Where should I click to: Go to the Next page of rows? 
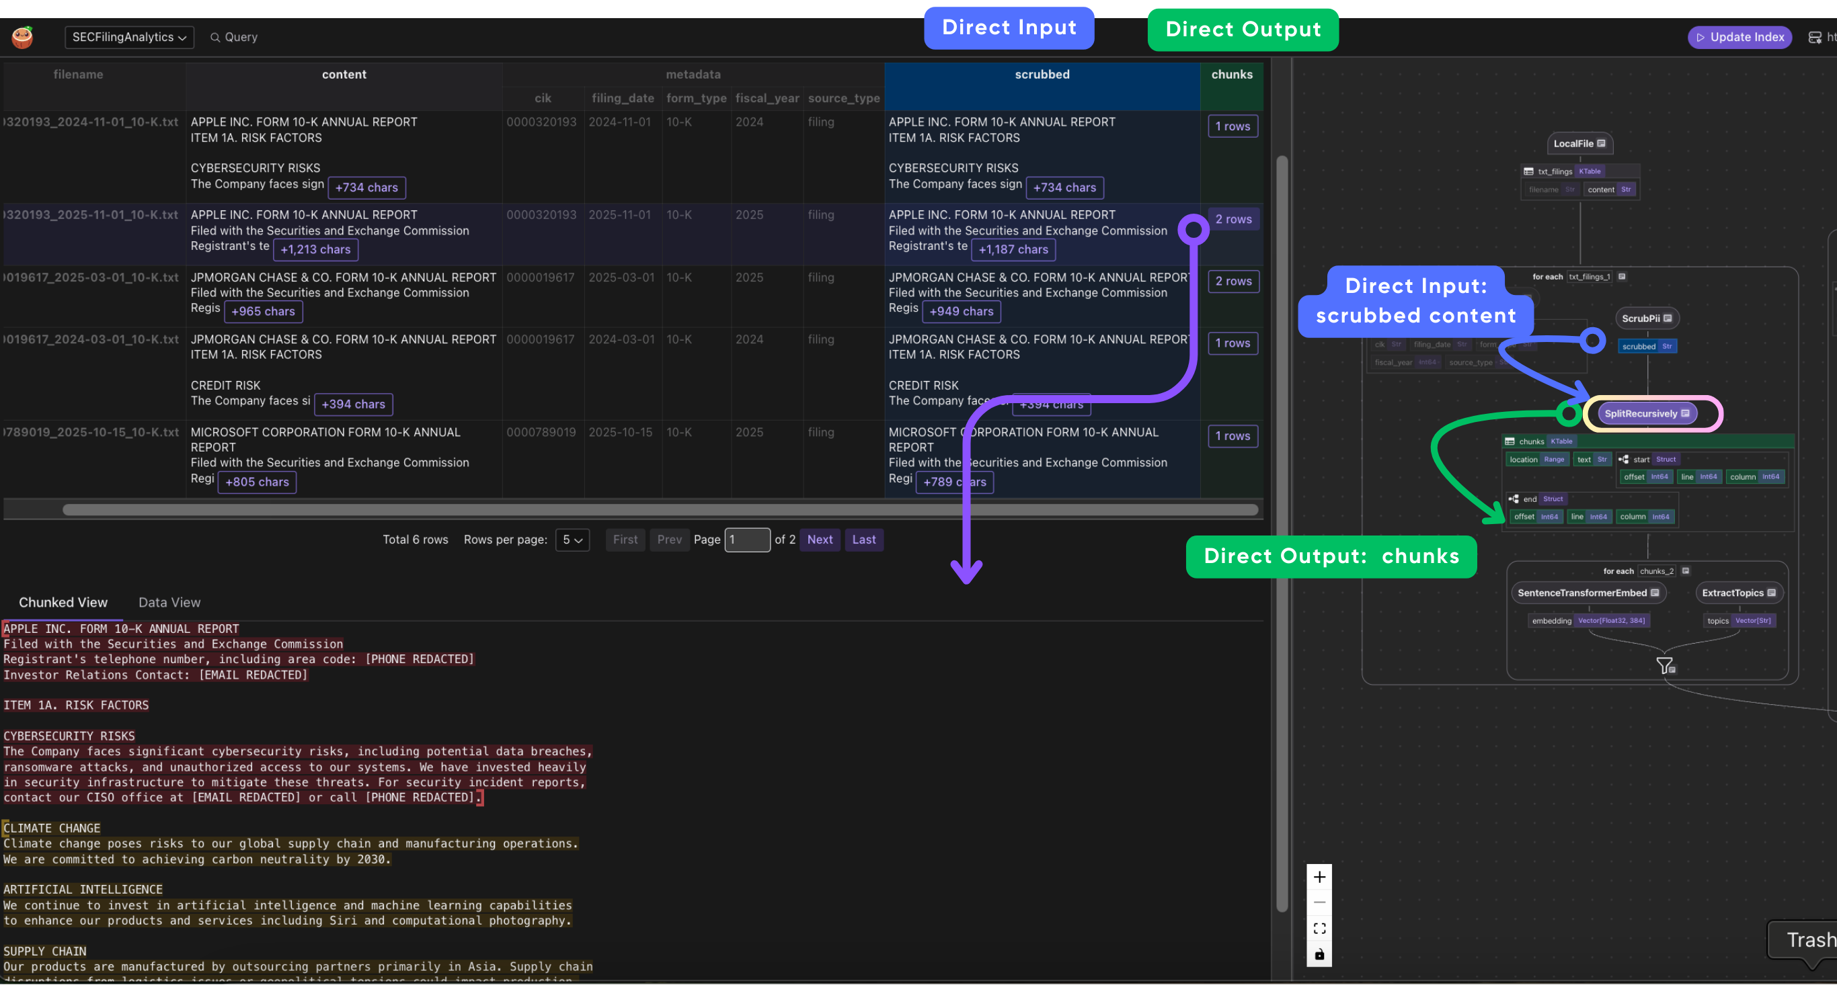coord(820,540)
